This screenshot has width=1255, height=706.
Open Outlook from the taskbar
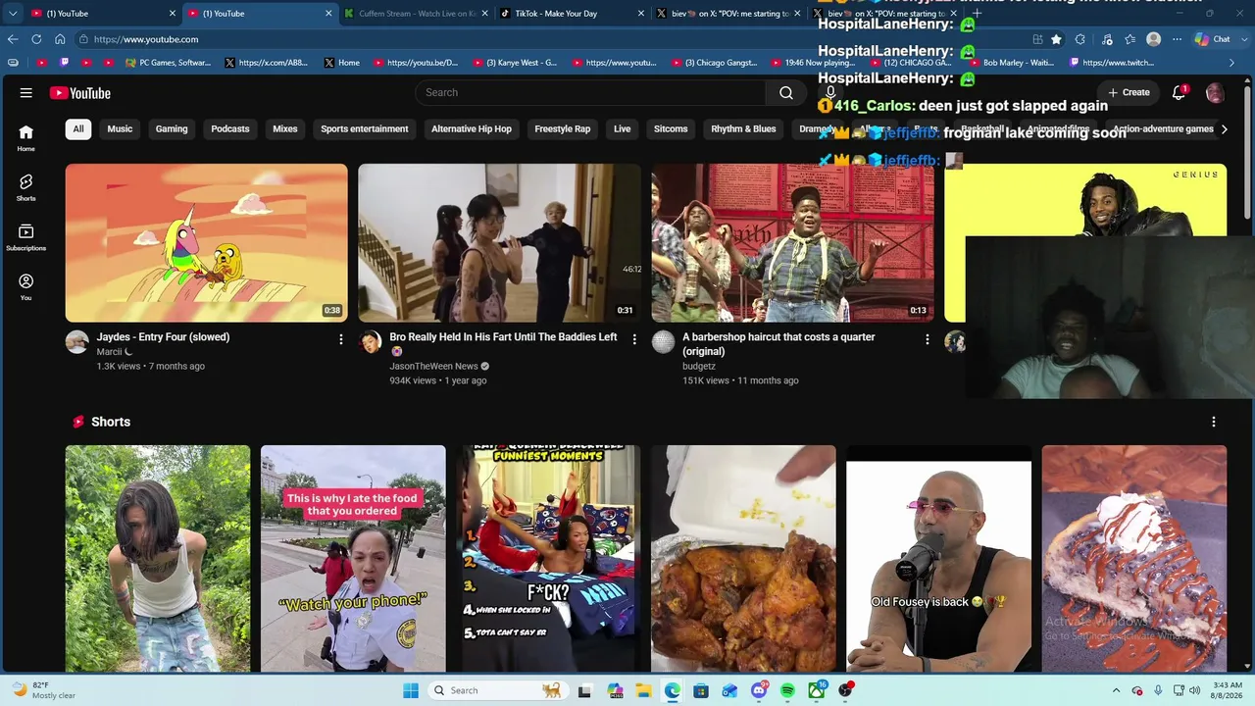(729, 690)
